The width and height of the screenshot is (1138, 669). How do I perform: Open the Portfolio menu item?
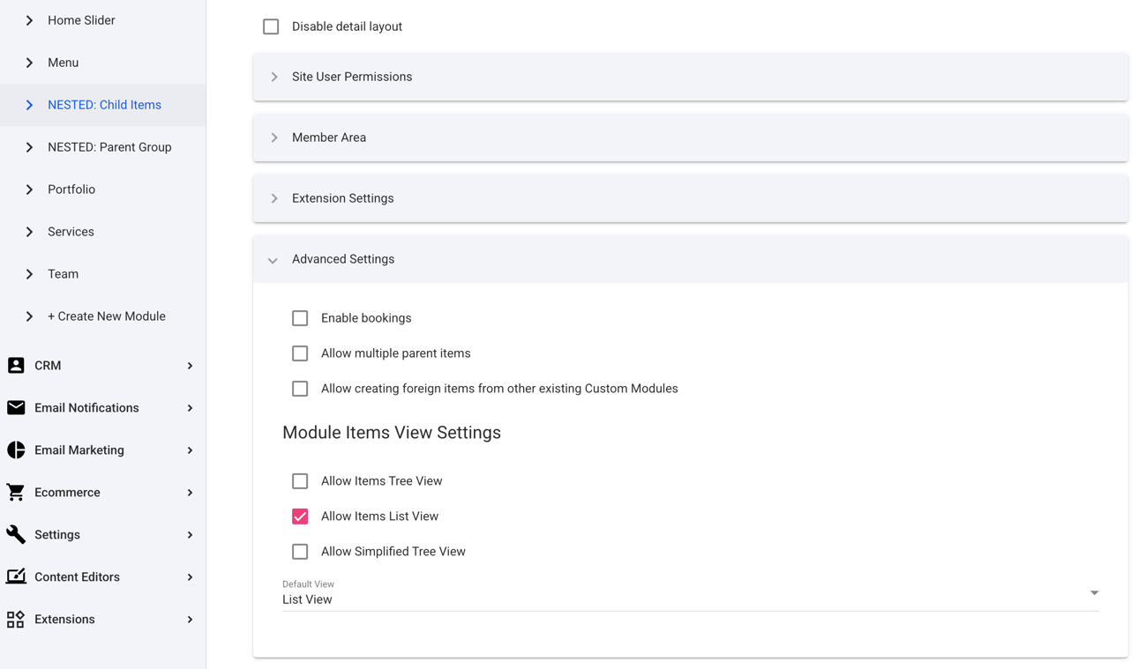point(71,189)
